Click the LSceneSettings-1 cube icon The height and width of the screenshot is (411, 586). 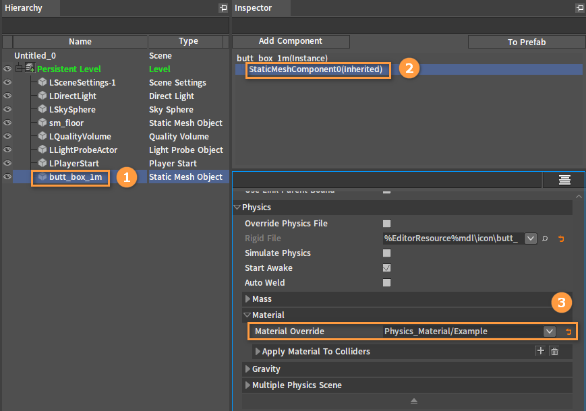(42, 82)
